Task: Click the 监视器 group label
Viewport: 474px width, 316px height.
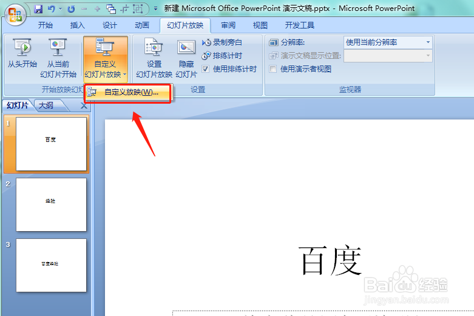Action: point(350,90)
